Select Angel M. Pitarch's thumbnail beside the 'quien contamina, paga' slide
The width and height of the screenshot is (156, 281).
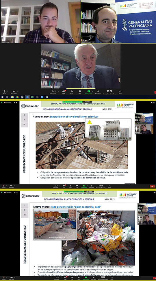coord(147,209)
